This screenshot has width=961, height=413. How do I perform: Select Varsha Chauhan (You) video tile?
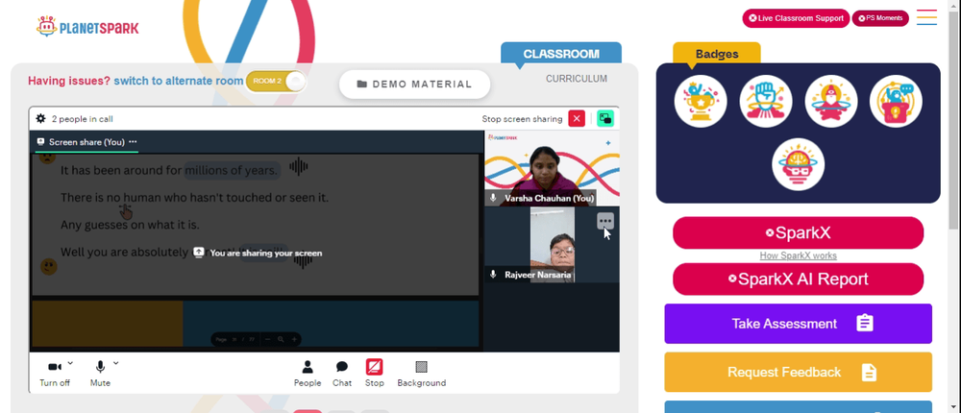[552, 168]
